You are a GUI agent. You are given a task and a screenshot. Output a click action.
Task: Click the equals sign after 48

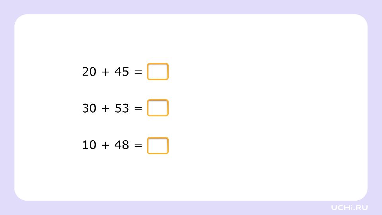(138, 145)
